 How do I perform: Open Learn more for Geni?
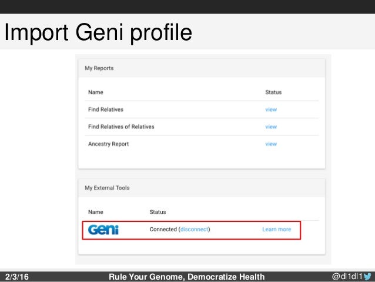[x=277, y=229]
